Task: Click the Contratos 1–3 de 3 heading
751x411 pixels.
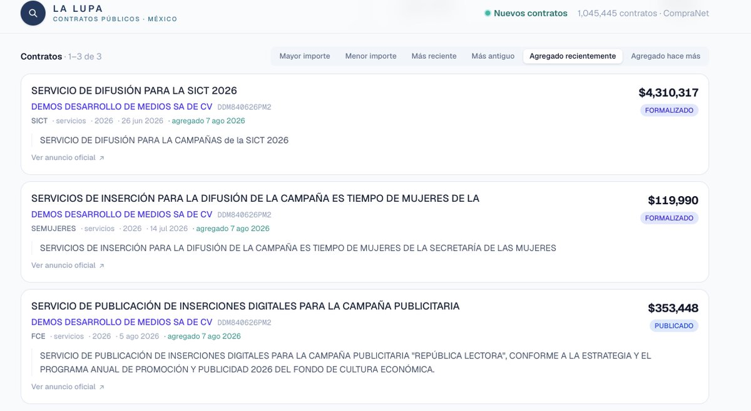Action: [x=61, y=57]
